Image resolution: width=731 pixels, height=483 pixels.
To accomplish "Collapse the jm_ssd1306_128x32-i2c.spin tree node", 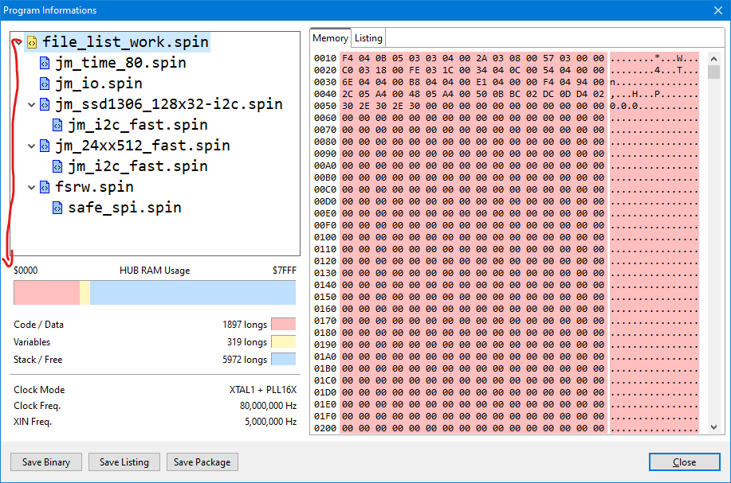I will pos(31,104).
